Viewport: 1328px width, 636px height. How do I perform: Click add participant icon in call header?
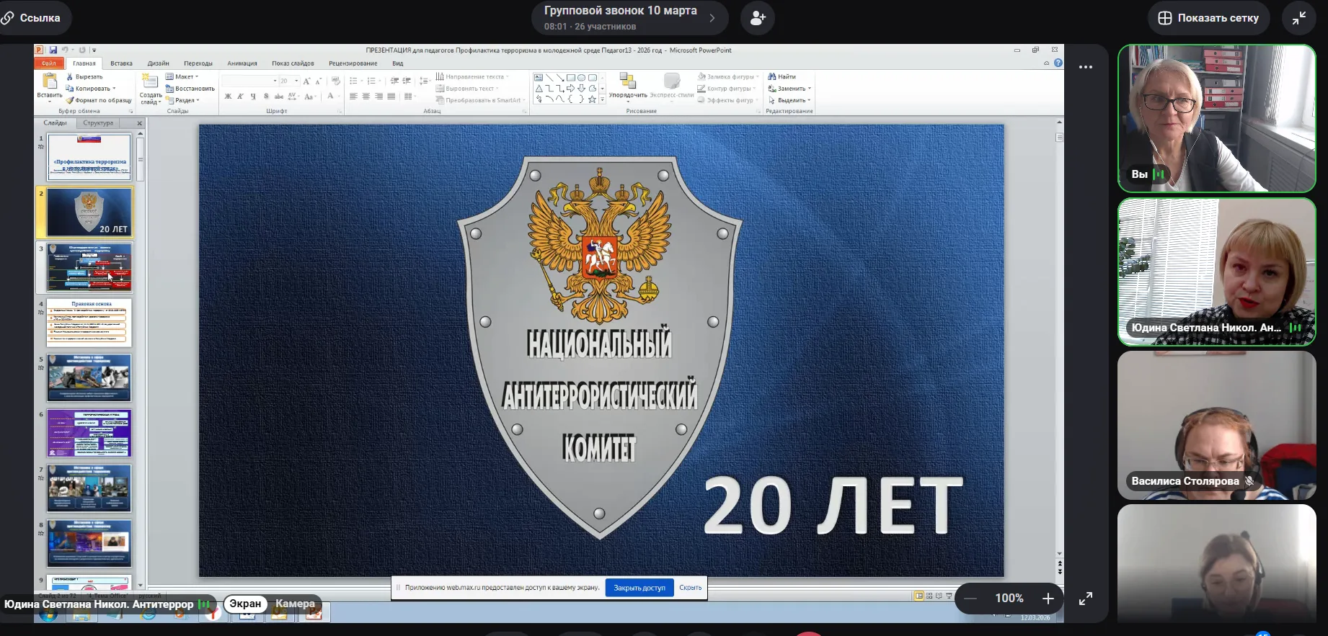coord(758,18)
